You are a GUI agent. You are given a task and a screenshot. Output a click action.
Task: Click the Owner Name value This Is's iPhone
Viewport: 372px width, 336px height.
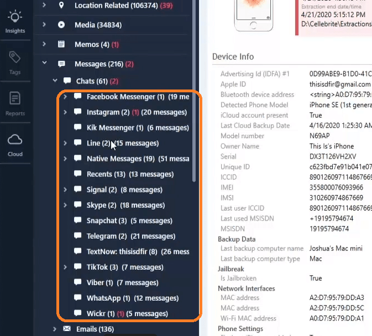click(332, 146)
